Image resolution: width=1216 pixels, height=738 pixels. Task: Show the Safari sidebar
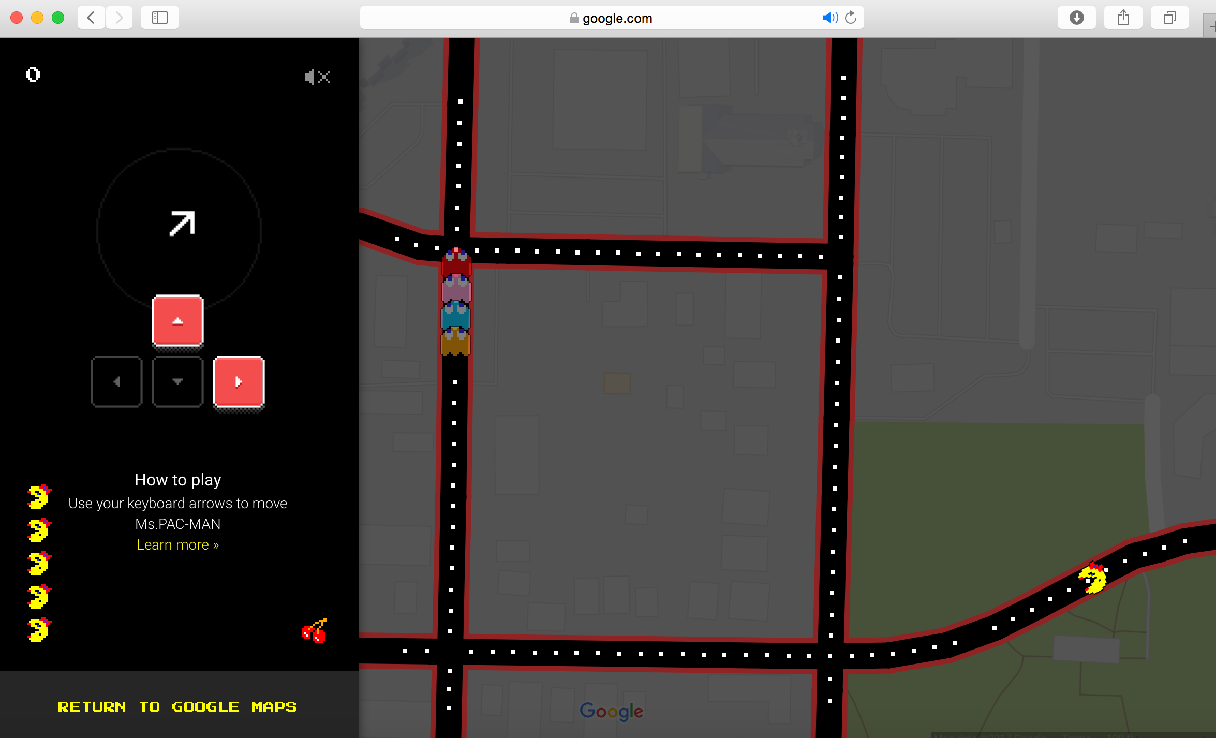click(x=160, y=18)
